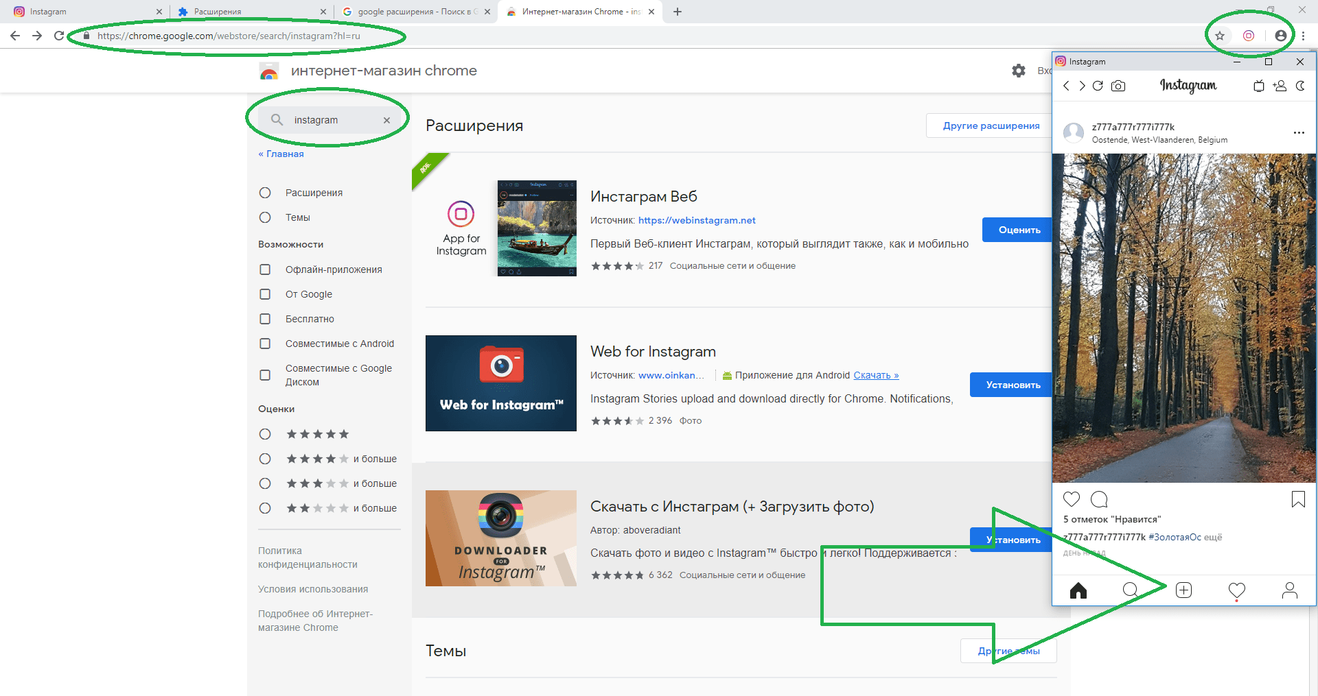Viewport: 1318px width, 696px height.
Task: Open the z777a777r777i777k profile name
Action: pyautogui.click(x=1133, y=127)
